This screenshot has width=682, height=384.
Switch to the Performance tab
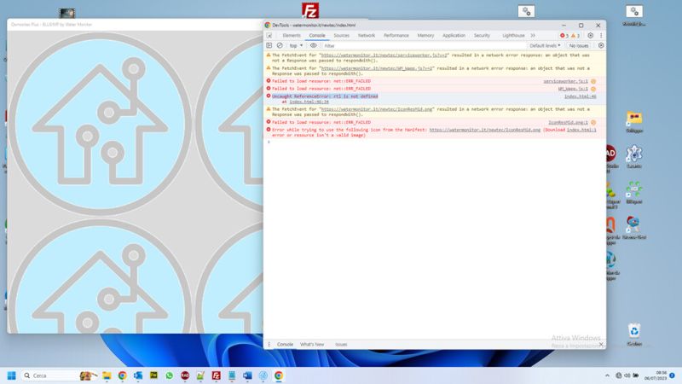[x=396, y=35]
